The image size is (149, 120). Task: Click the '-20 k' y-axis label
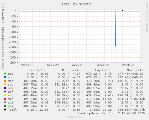click(15, 16)
